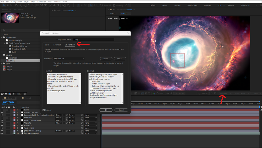Open the Animation menu
262x148 pixels.
click(41, 2)
